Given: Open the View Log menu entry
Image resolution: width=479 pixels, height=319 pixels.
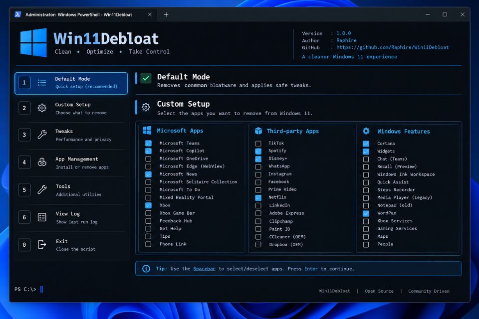Looking at the screenshot, I should tap(71, 218).
